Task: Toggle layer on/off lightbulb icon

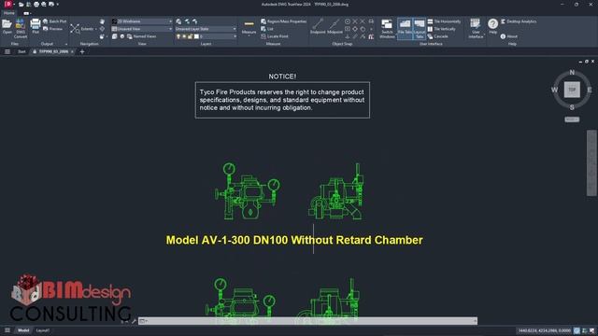Action: (178, 36)
